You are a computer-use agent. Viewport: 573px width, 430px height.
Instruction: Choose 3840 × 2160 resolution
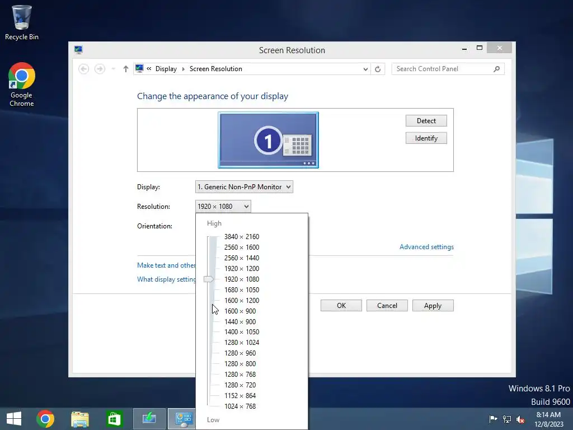coord(242,237)
